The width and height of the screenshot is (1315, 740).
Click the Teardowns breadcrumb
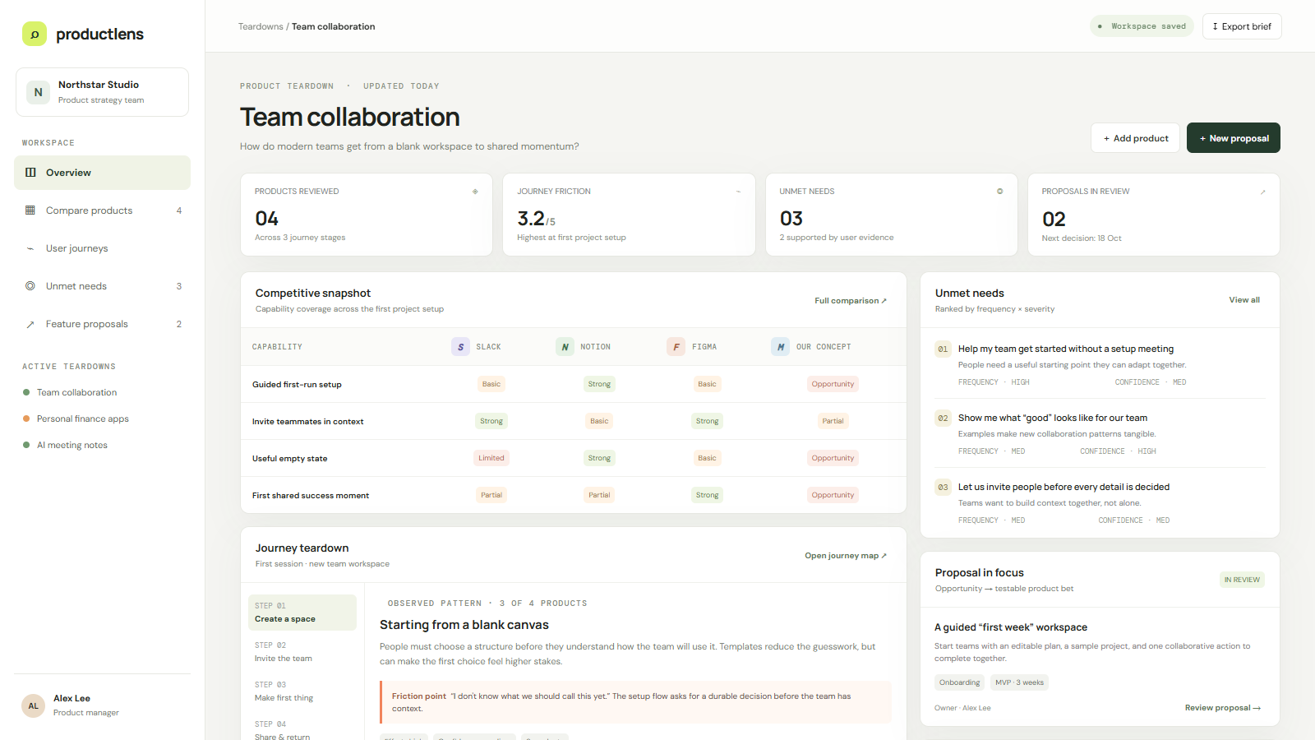(x=261, y=26)
